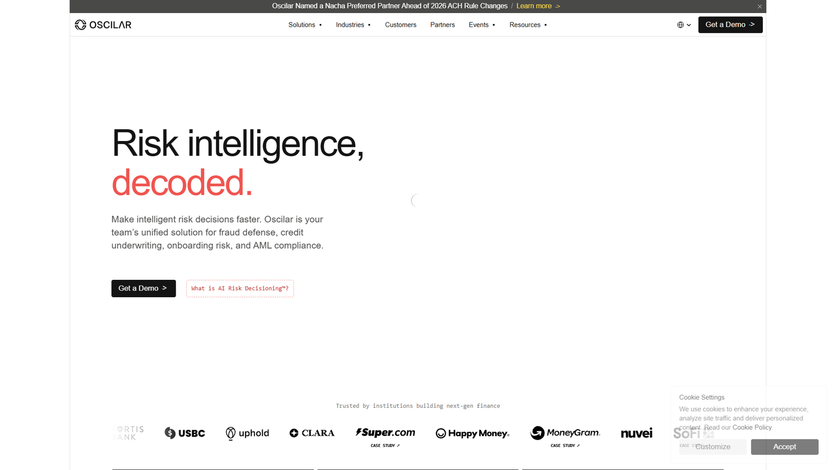Open the Partners page
Image resolution: width=836 pixels, height=470 pixels.
pyautogui.click(x=443, y=25)
